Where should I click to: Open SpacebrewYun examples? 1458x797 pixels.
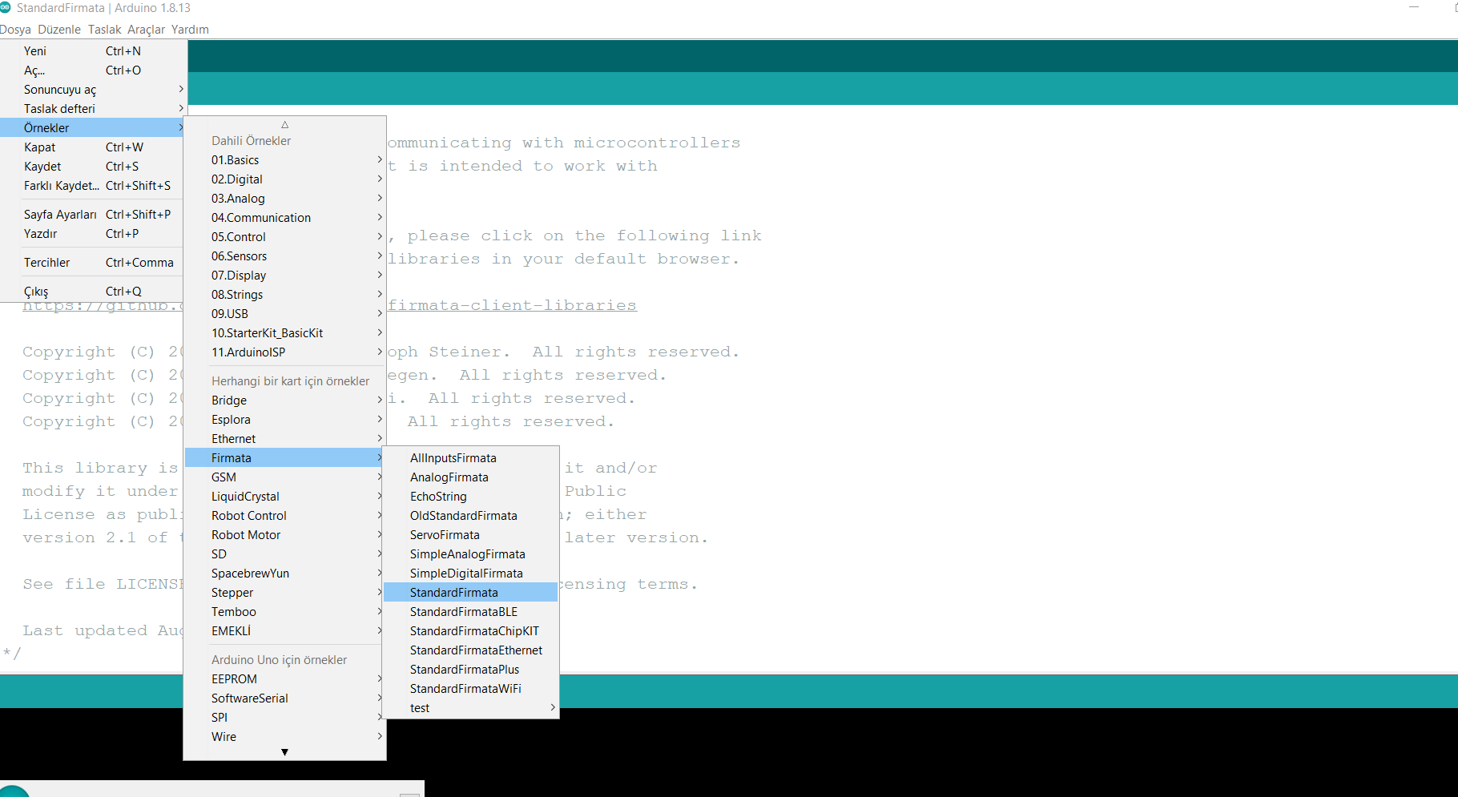(285, 574)
